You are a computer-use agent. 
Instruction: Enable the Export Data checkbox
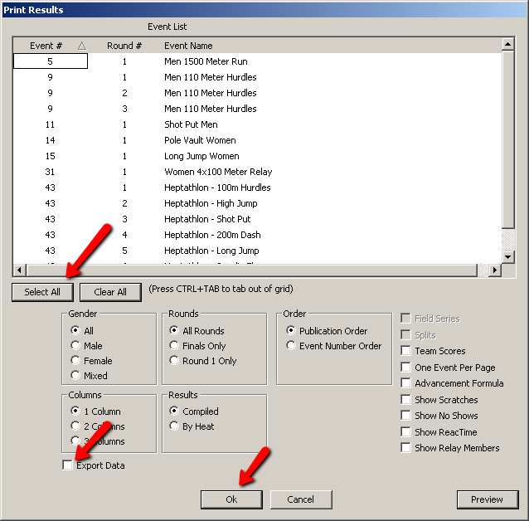click(68, 465)
